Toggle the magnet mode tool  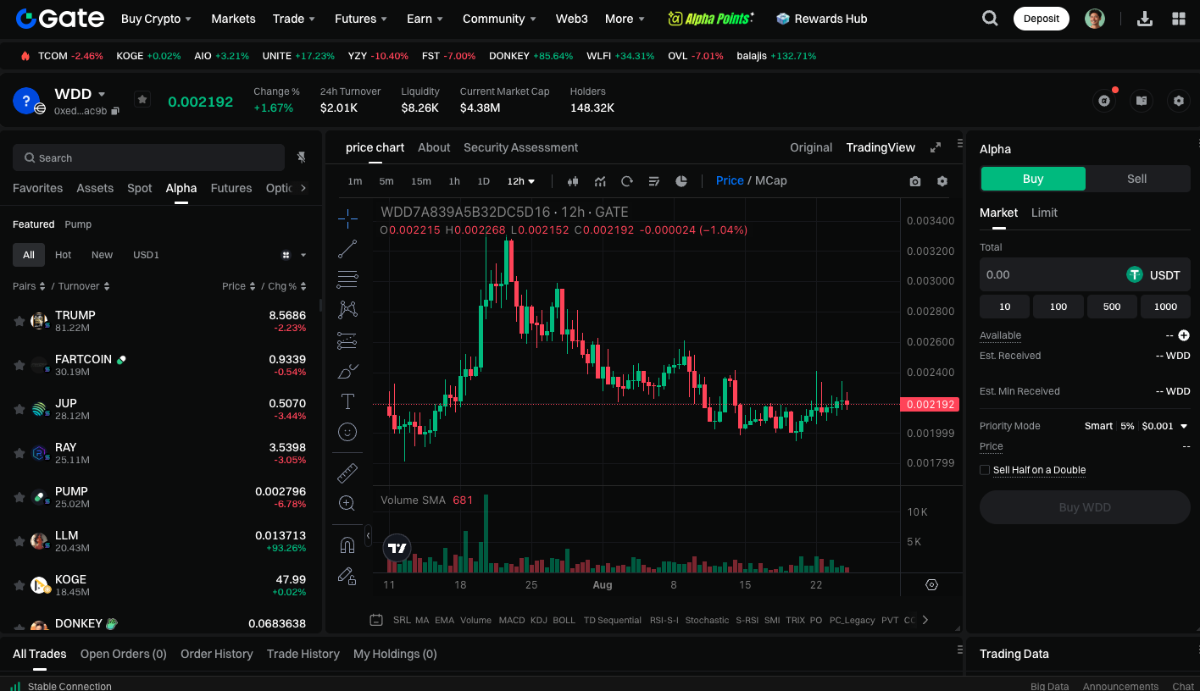[347, 545]
